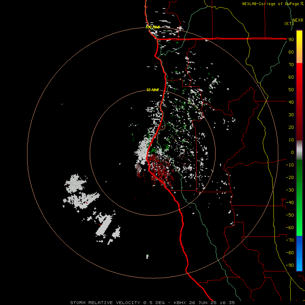Select the -70 value on the velocity scale

290,240
